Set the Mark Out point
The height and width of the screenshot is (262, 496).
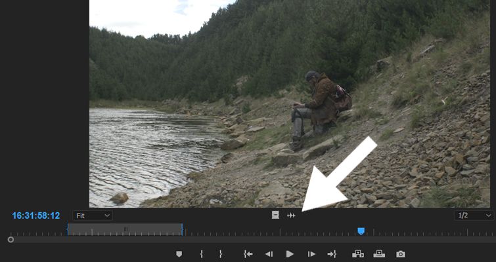coord(221,254)
